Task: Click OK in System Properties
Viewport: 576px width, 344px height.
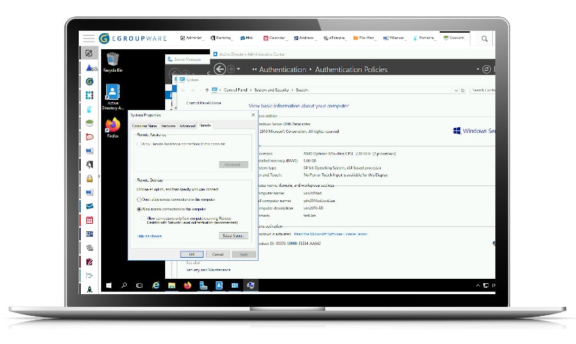Action: [x=192, y=254]
